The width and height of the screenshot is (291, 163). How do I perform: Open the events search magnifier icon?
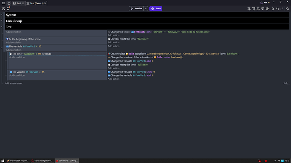(x=288, y=9)
